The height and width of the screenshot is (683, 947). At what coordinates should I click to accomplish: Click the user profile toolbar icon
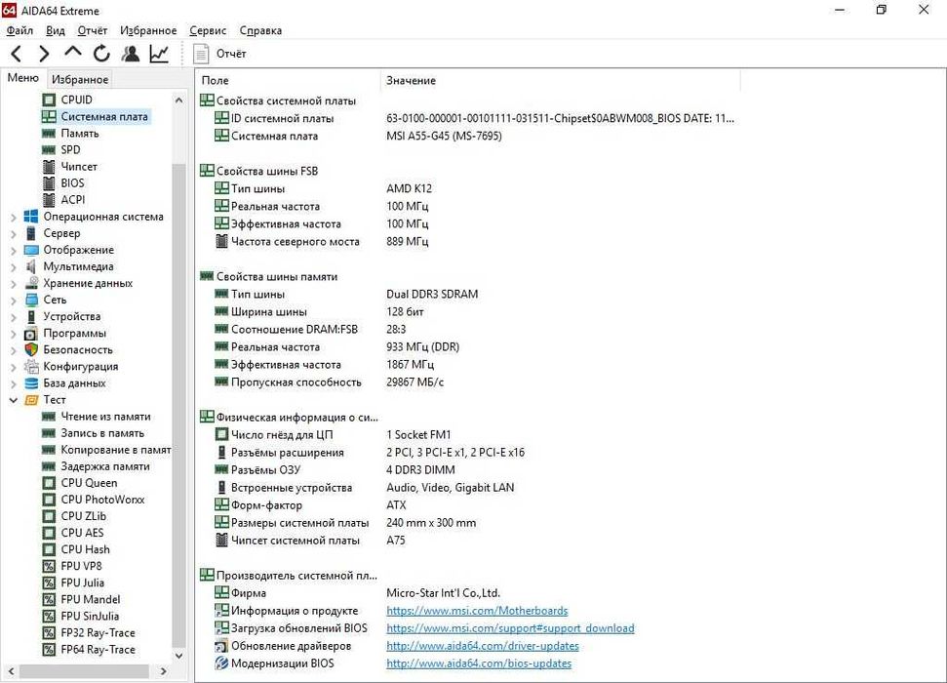coord(130,54)
